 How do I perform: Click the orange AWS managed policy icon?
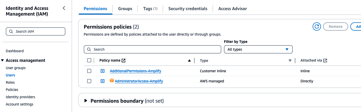[x=112, y=81]
